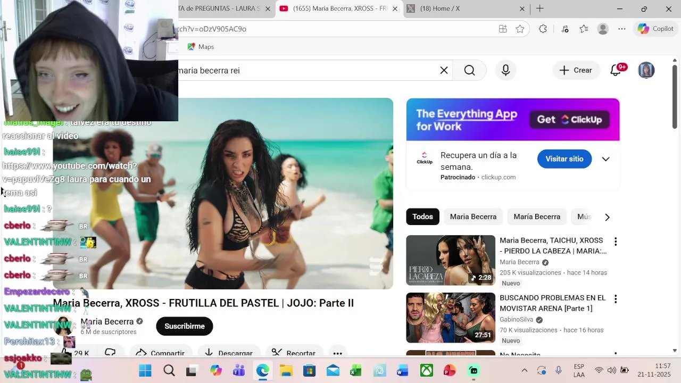Open a new browser tab
This screenshot has width=681, height=383.
[x=540, y=9]
